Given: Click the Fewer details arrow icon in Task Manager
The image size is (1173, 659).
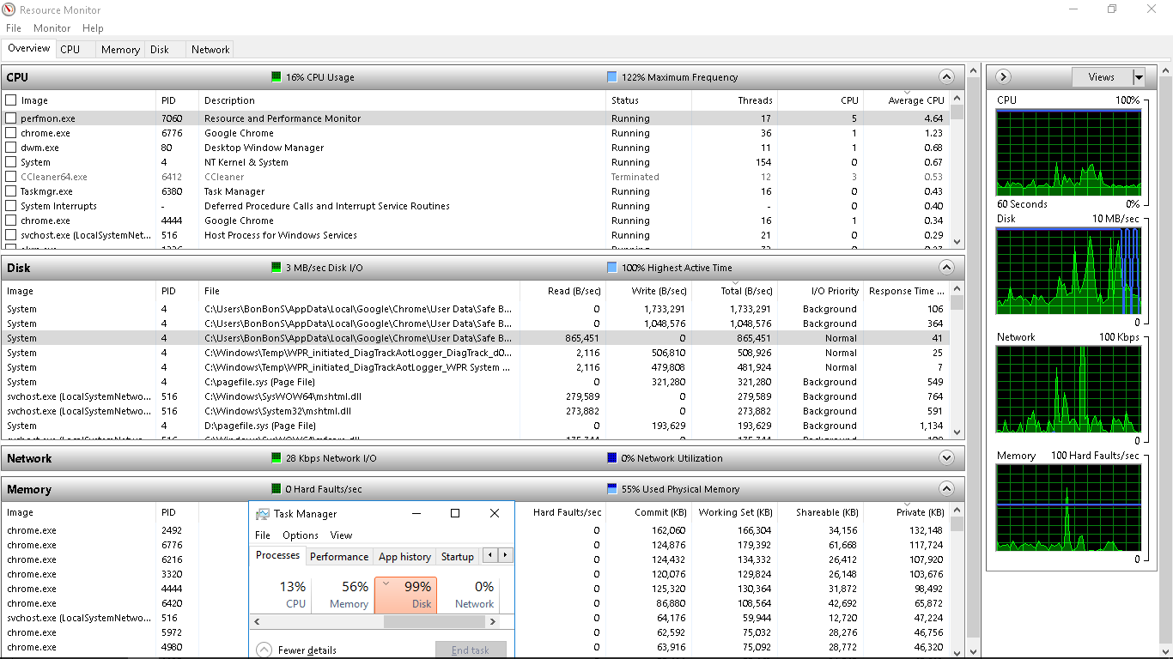Looking at the screenshot, I should click(264, 650).
